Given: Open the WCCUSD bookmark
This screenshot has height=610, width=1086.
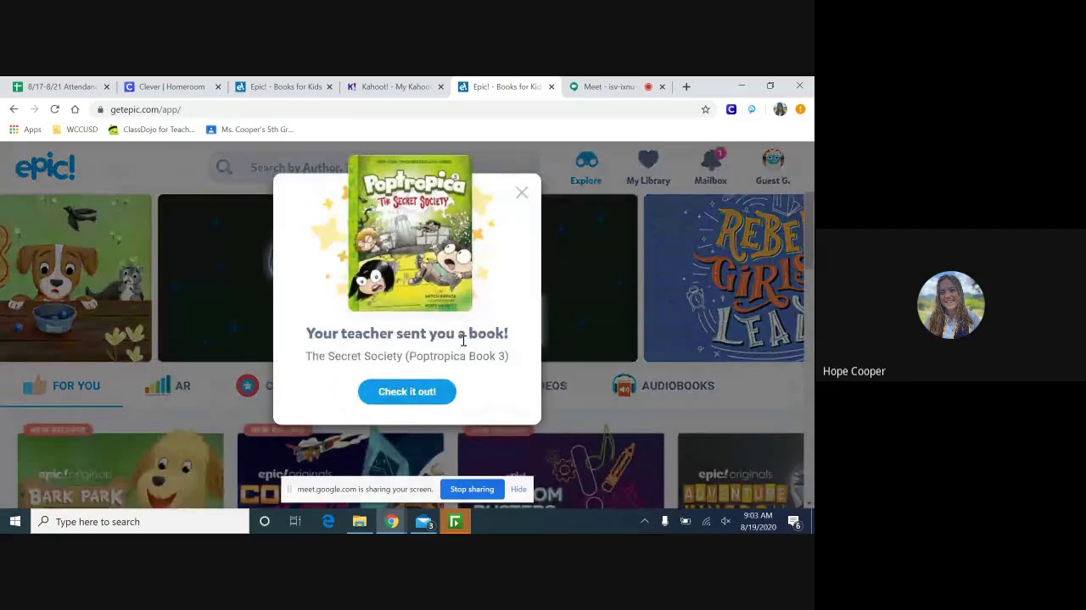Looking at the screenshot, I should click(x=75, y=130).
